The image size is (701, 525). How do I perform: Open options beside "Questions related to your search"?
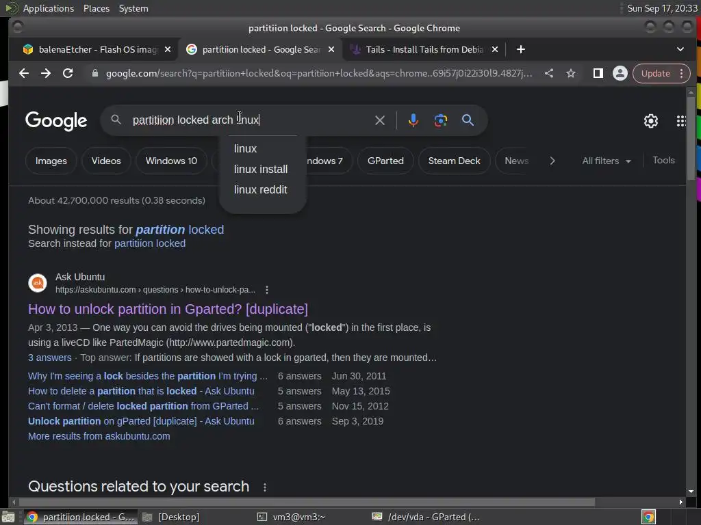click(x=265, y=487)
